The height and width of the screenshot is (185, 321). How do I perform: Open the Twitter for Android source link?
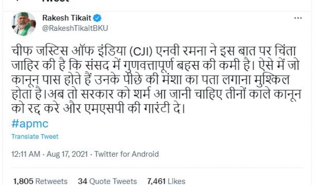(x=126, y=154)
